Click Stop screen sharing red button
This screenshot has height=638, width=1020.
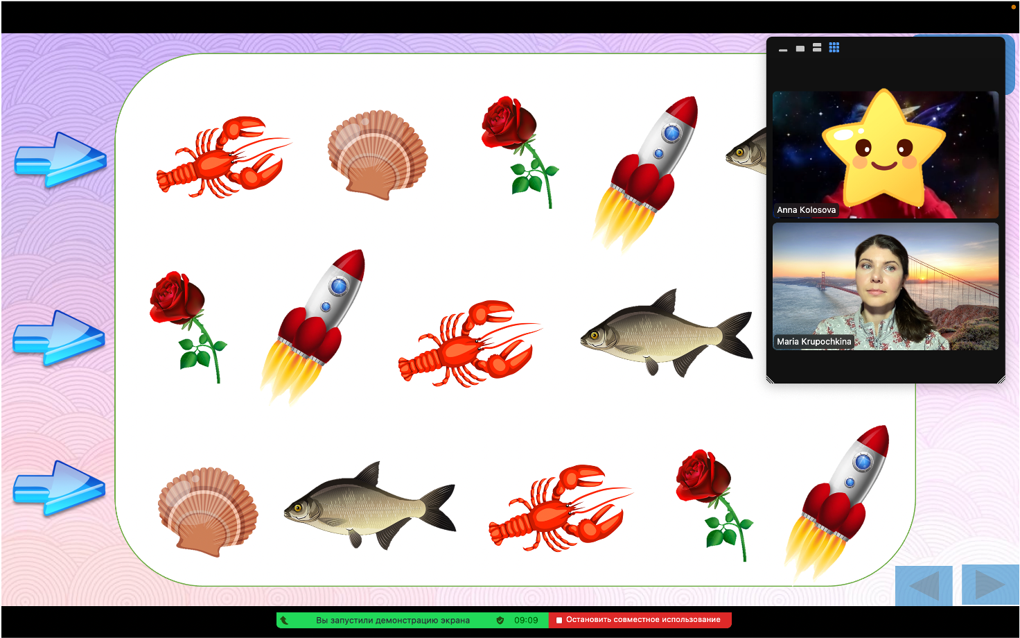point(640,620)
